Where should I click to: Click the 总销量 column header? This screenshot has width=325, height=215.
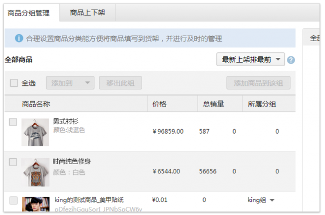coord(213,104)
